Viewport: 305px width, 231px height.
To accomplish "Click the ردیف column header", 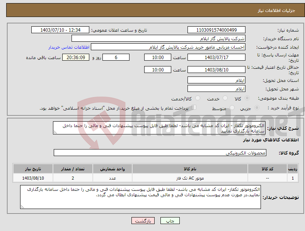I will point(293,169).
